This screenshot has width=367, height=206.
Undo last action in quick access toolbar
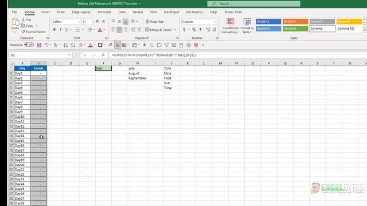[x=46, y=45]
